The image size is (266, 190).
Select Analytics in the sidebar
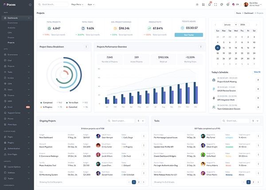tap(12, 28)
